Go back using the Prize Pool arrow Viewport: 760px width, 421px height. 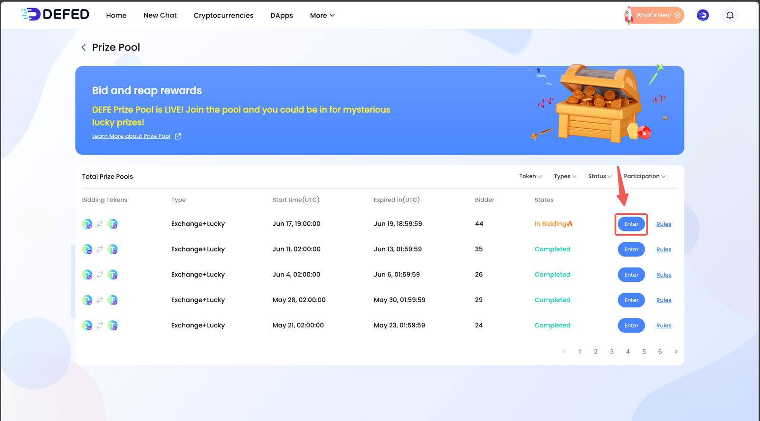(x=84, y=47)
